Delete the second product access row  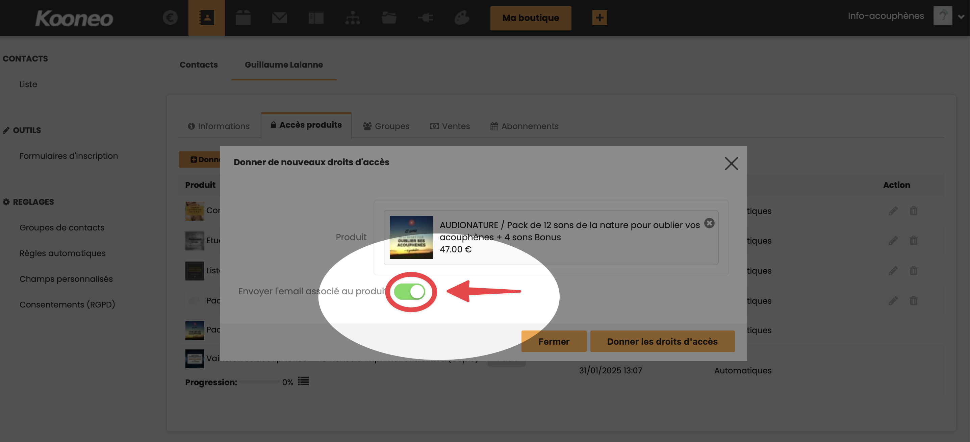(913, 240)
